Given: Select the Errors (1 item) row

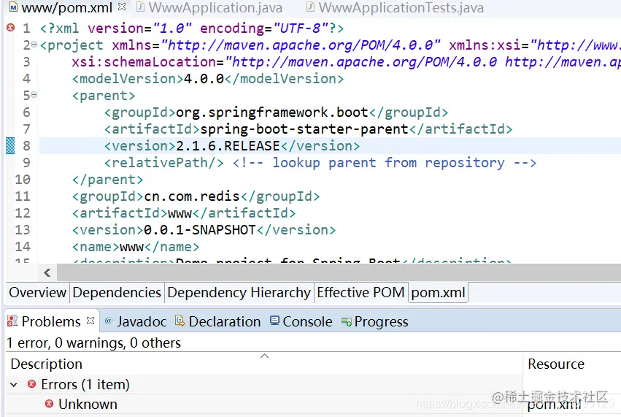Looking at the screenshot, I should click(264, 384).
